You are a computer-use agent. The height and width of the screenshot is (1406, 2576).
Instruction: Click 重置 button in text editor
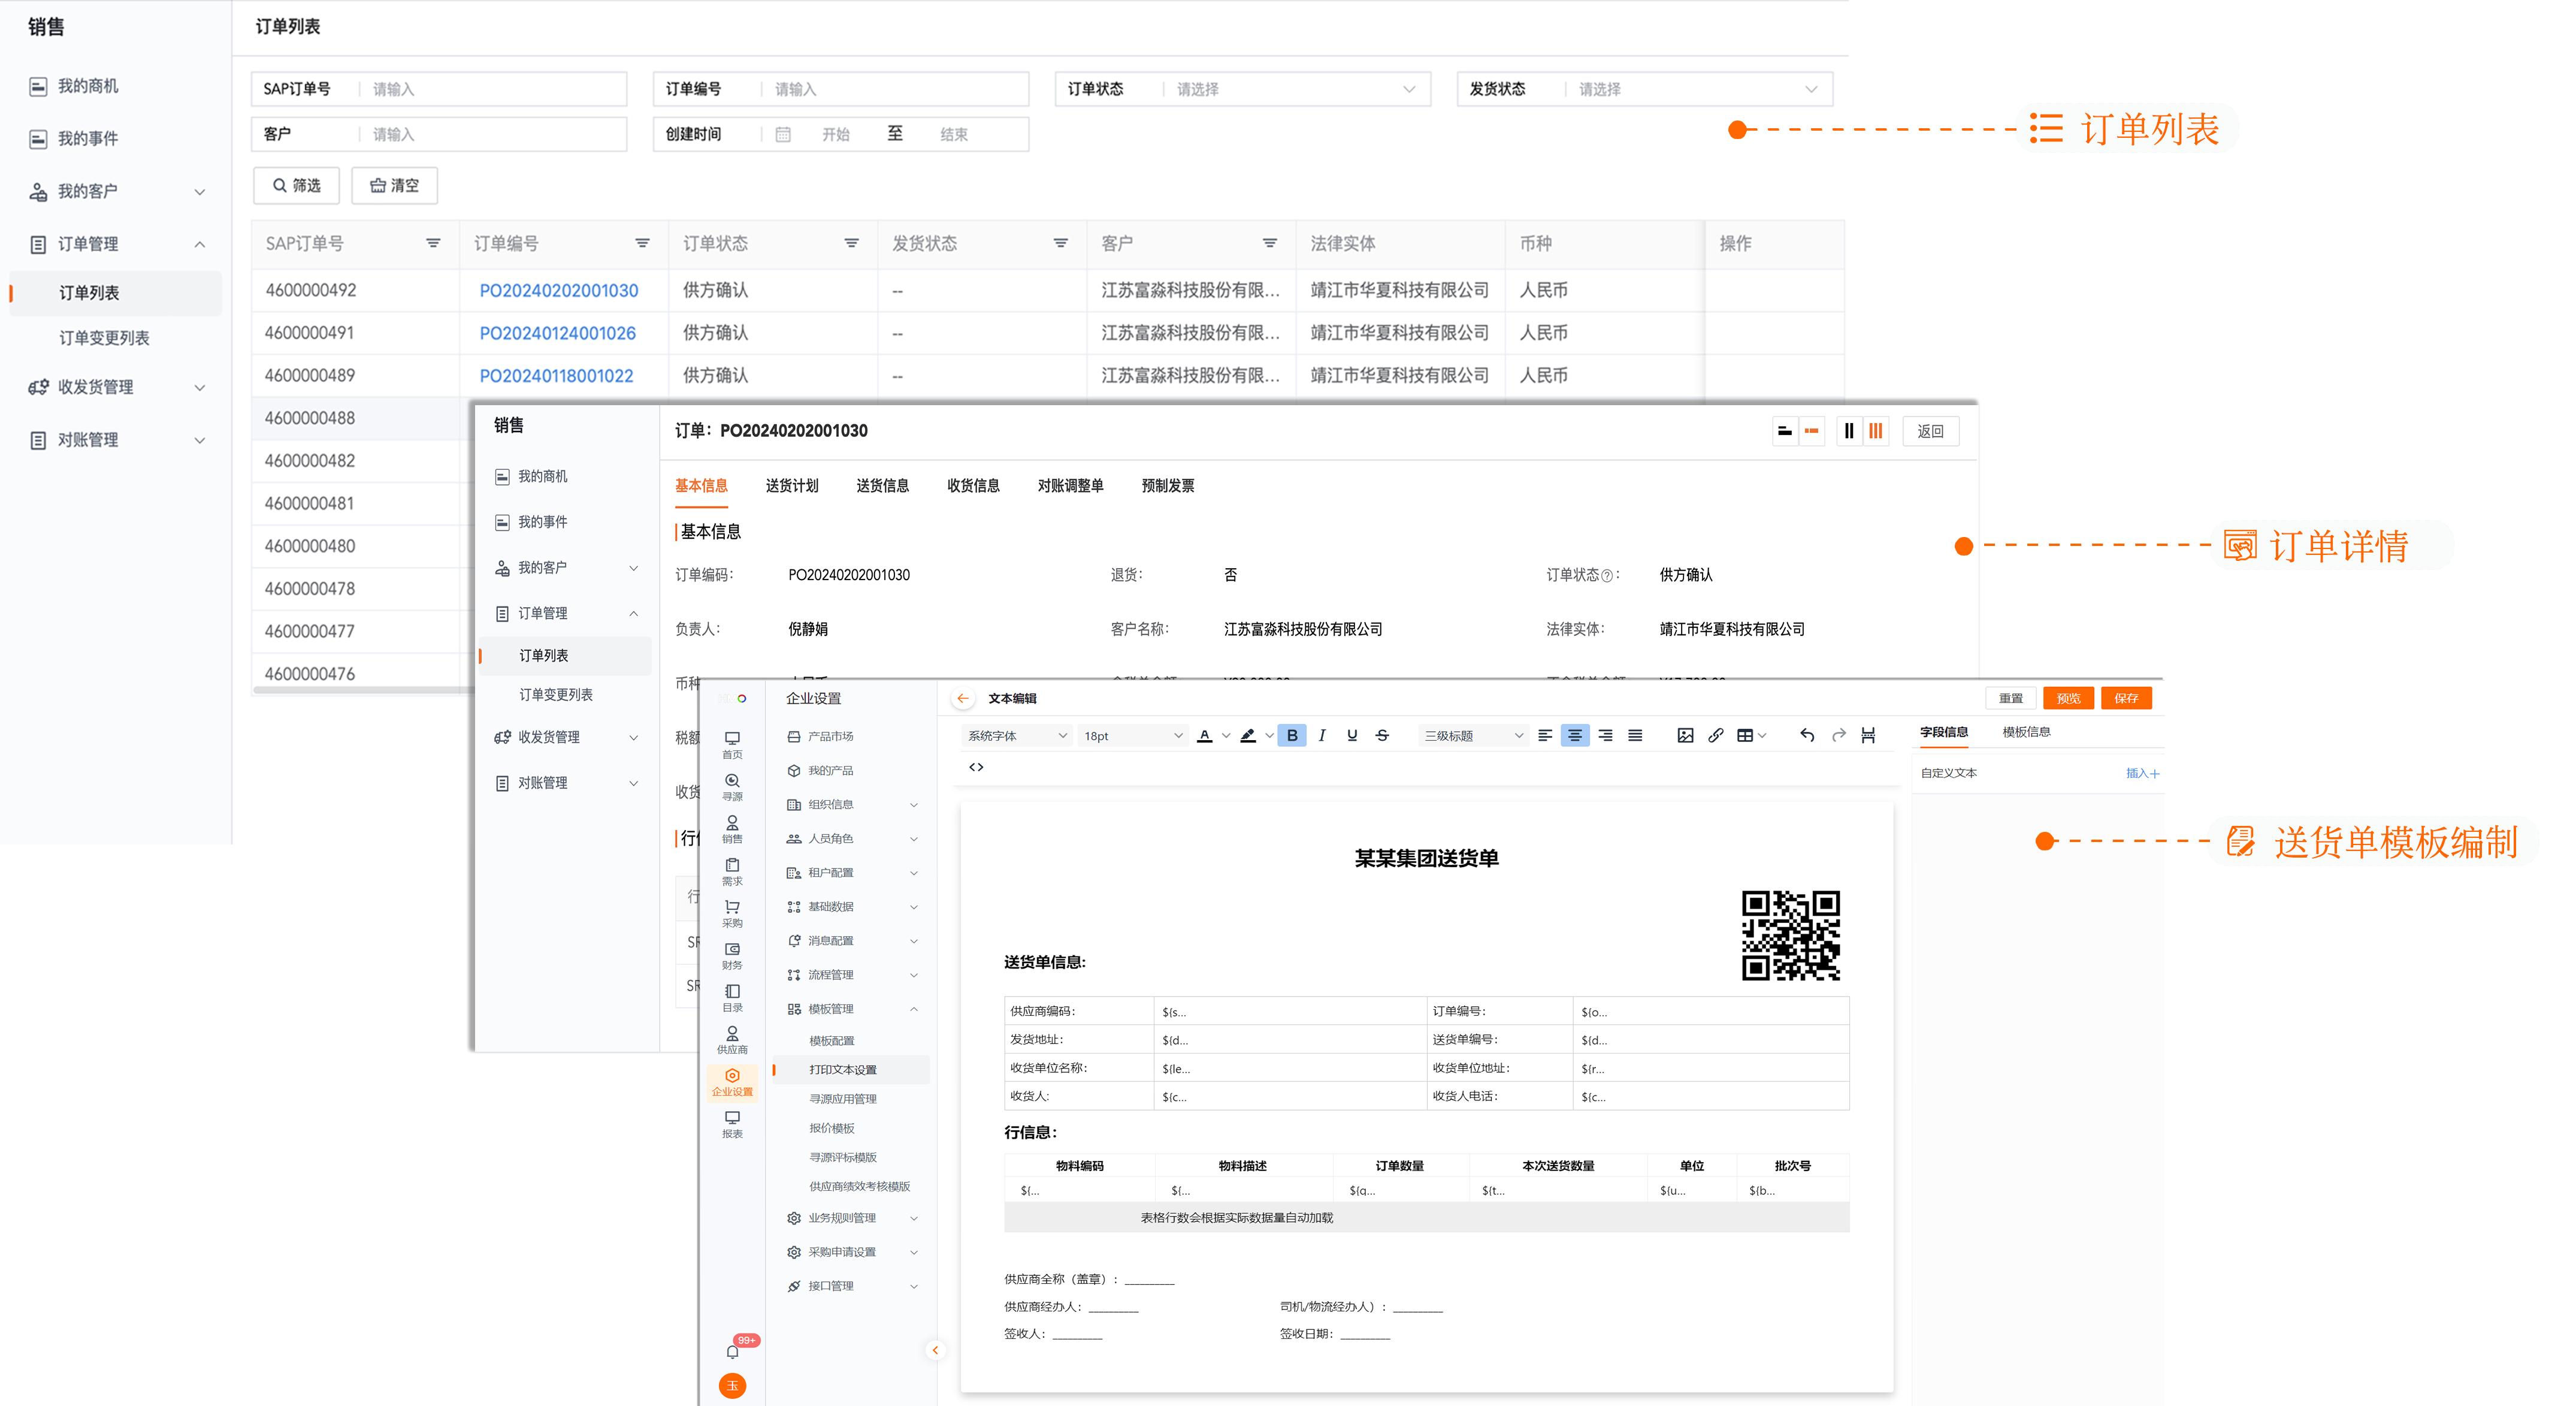coord(2010,698)
